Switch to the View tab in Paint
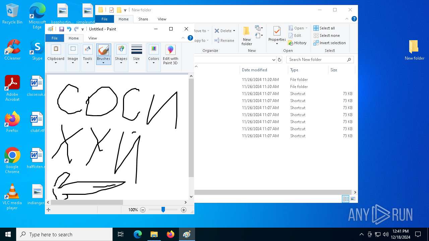Screen dimensions: 429x241 pyautogui.click(x=93, y=38)
